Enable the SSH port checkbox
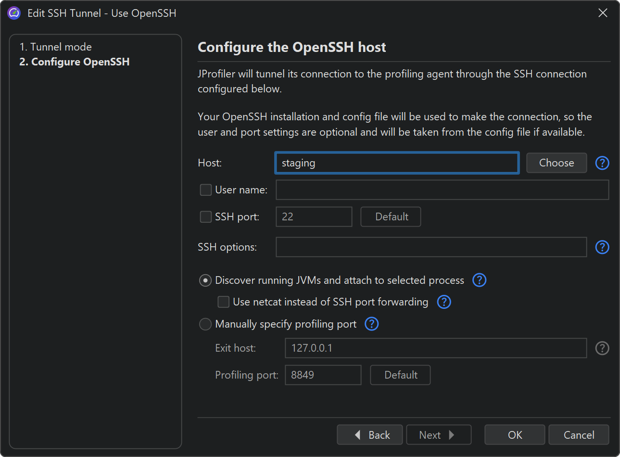 pyautogui.click(x=206, y=217)
